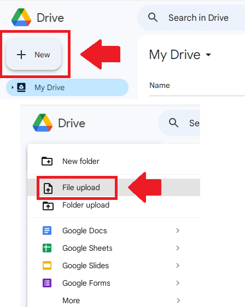The image size is (245, 307).
Task: Click the Drive logo in top screenshot
Action: click(21, 17)
